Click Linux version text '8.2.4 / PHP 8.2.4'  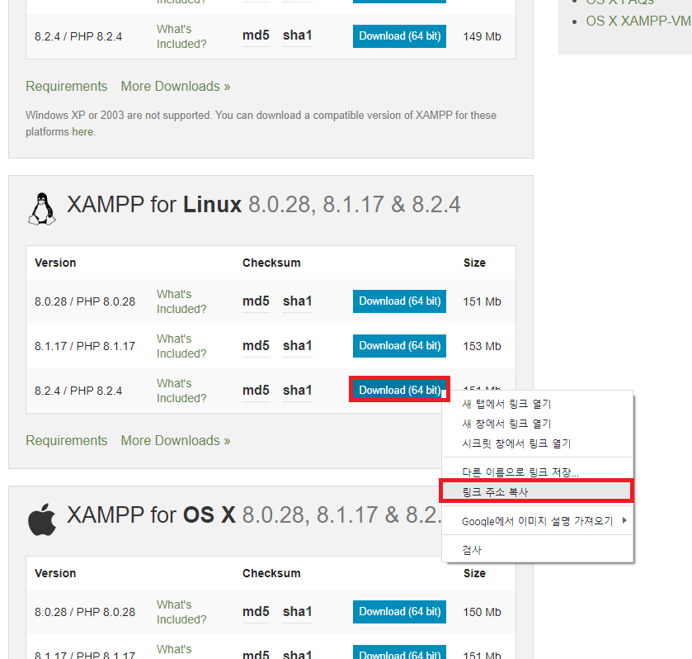(78, 391)
